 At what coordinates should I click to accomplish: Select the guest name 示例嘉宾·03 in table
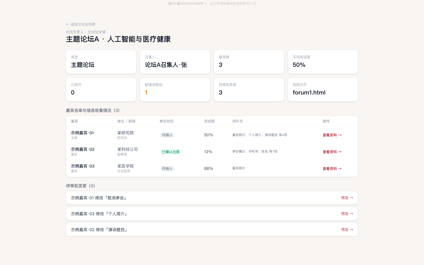click(x=83, y=166)
